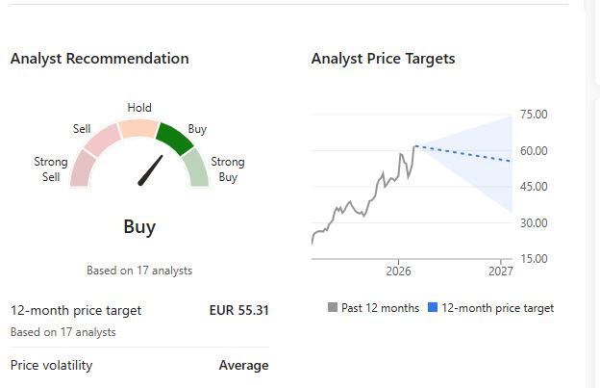Screen dimensions: 600x388
Task: Click the Average volatility value
Action: pos(243,365)
